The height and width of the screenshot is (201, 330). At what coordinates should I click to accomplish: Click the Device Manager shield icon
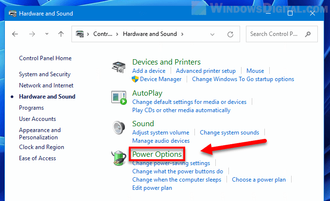135,79
